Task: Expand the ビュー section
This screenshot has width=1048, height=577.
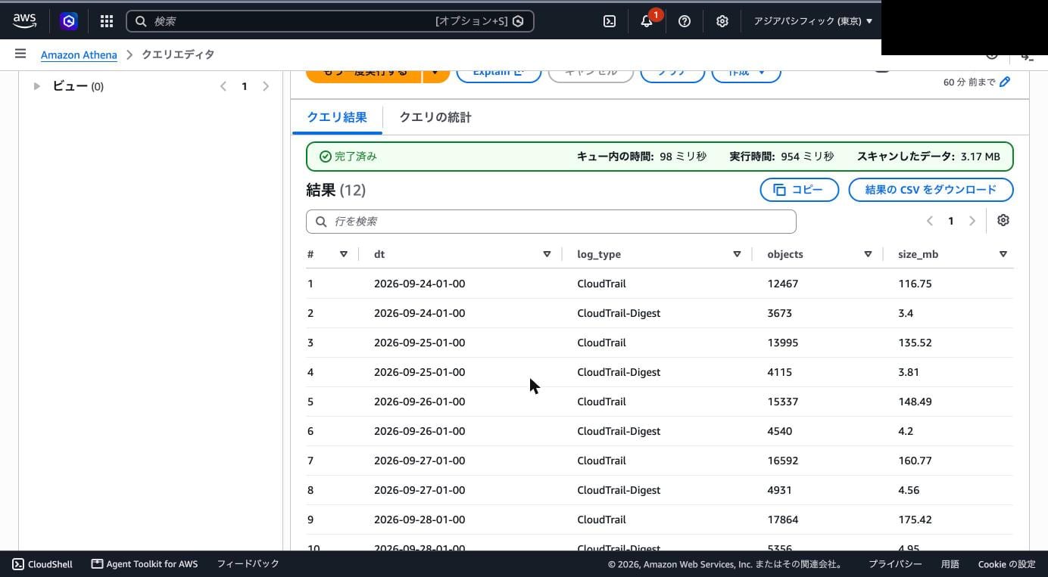Action: pos(36,86)
